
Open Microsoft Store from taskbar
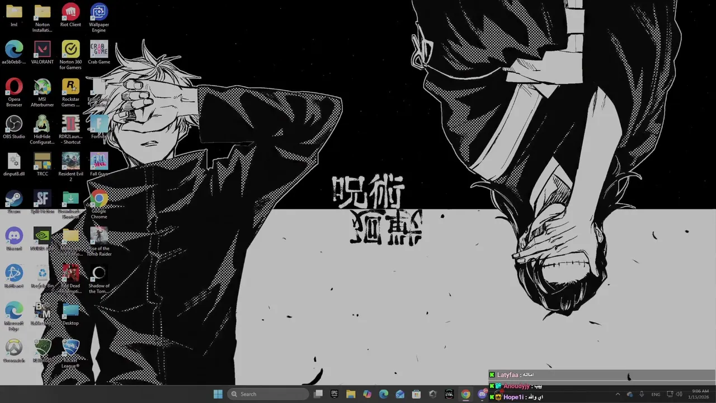(x=416, y=394)
